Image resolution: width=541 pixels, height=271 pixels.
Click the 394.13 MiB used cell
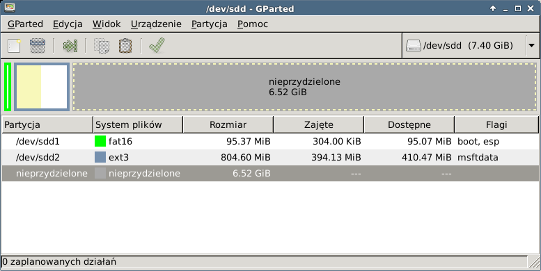click(x=336, y=157)
